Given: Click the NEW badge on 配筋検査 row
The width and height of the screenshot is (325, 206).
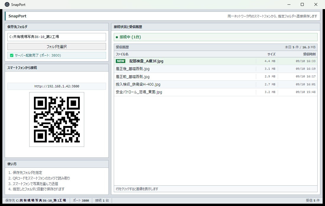Looking at the screenshot, I should (121, 61).
